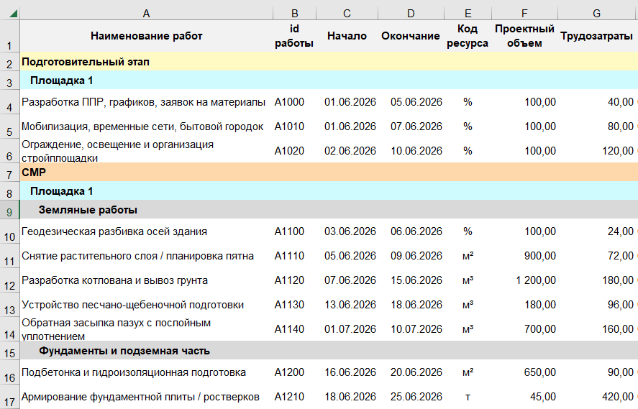Viewport: 638px width, 409px height.
Task: Select column F header
Action: tap(524, 14)
